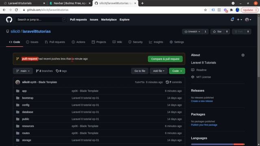
Task: Switch to the Code tab
Action: pos(15,42)
